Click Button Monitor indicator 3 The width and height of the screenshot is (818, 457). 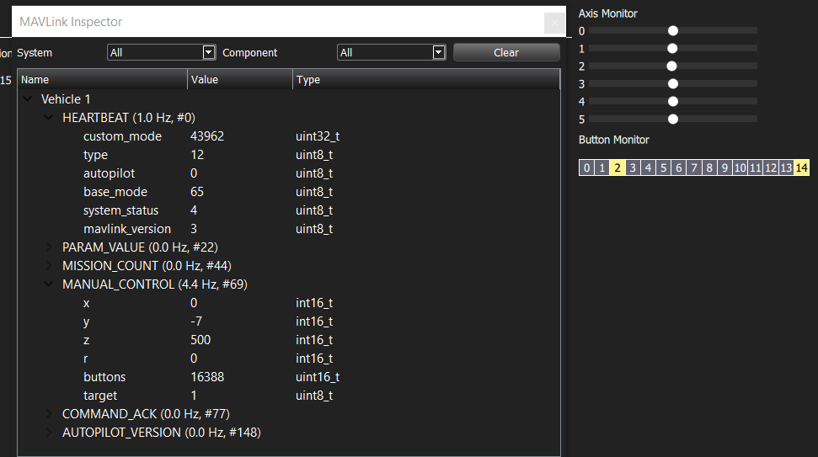click(633, 167)
